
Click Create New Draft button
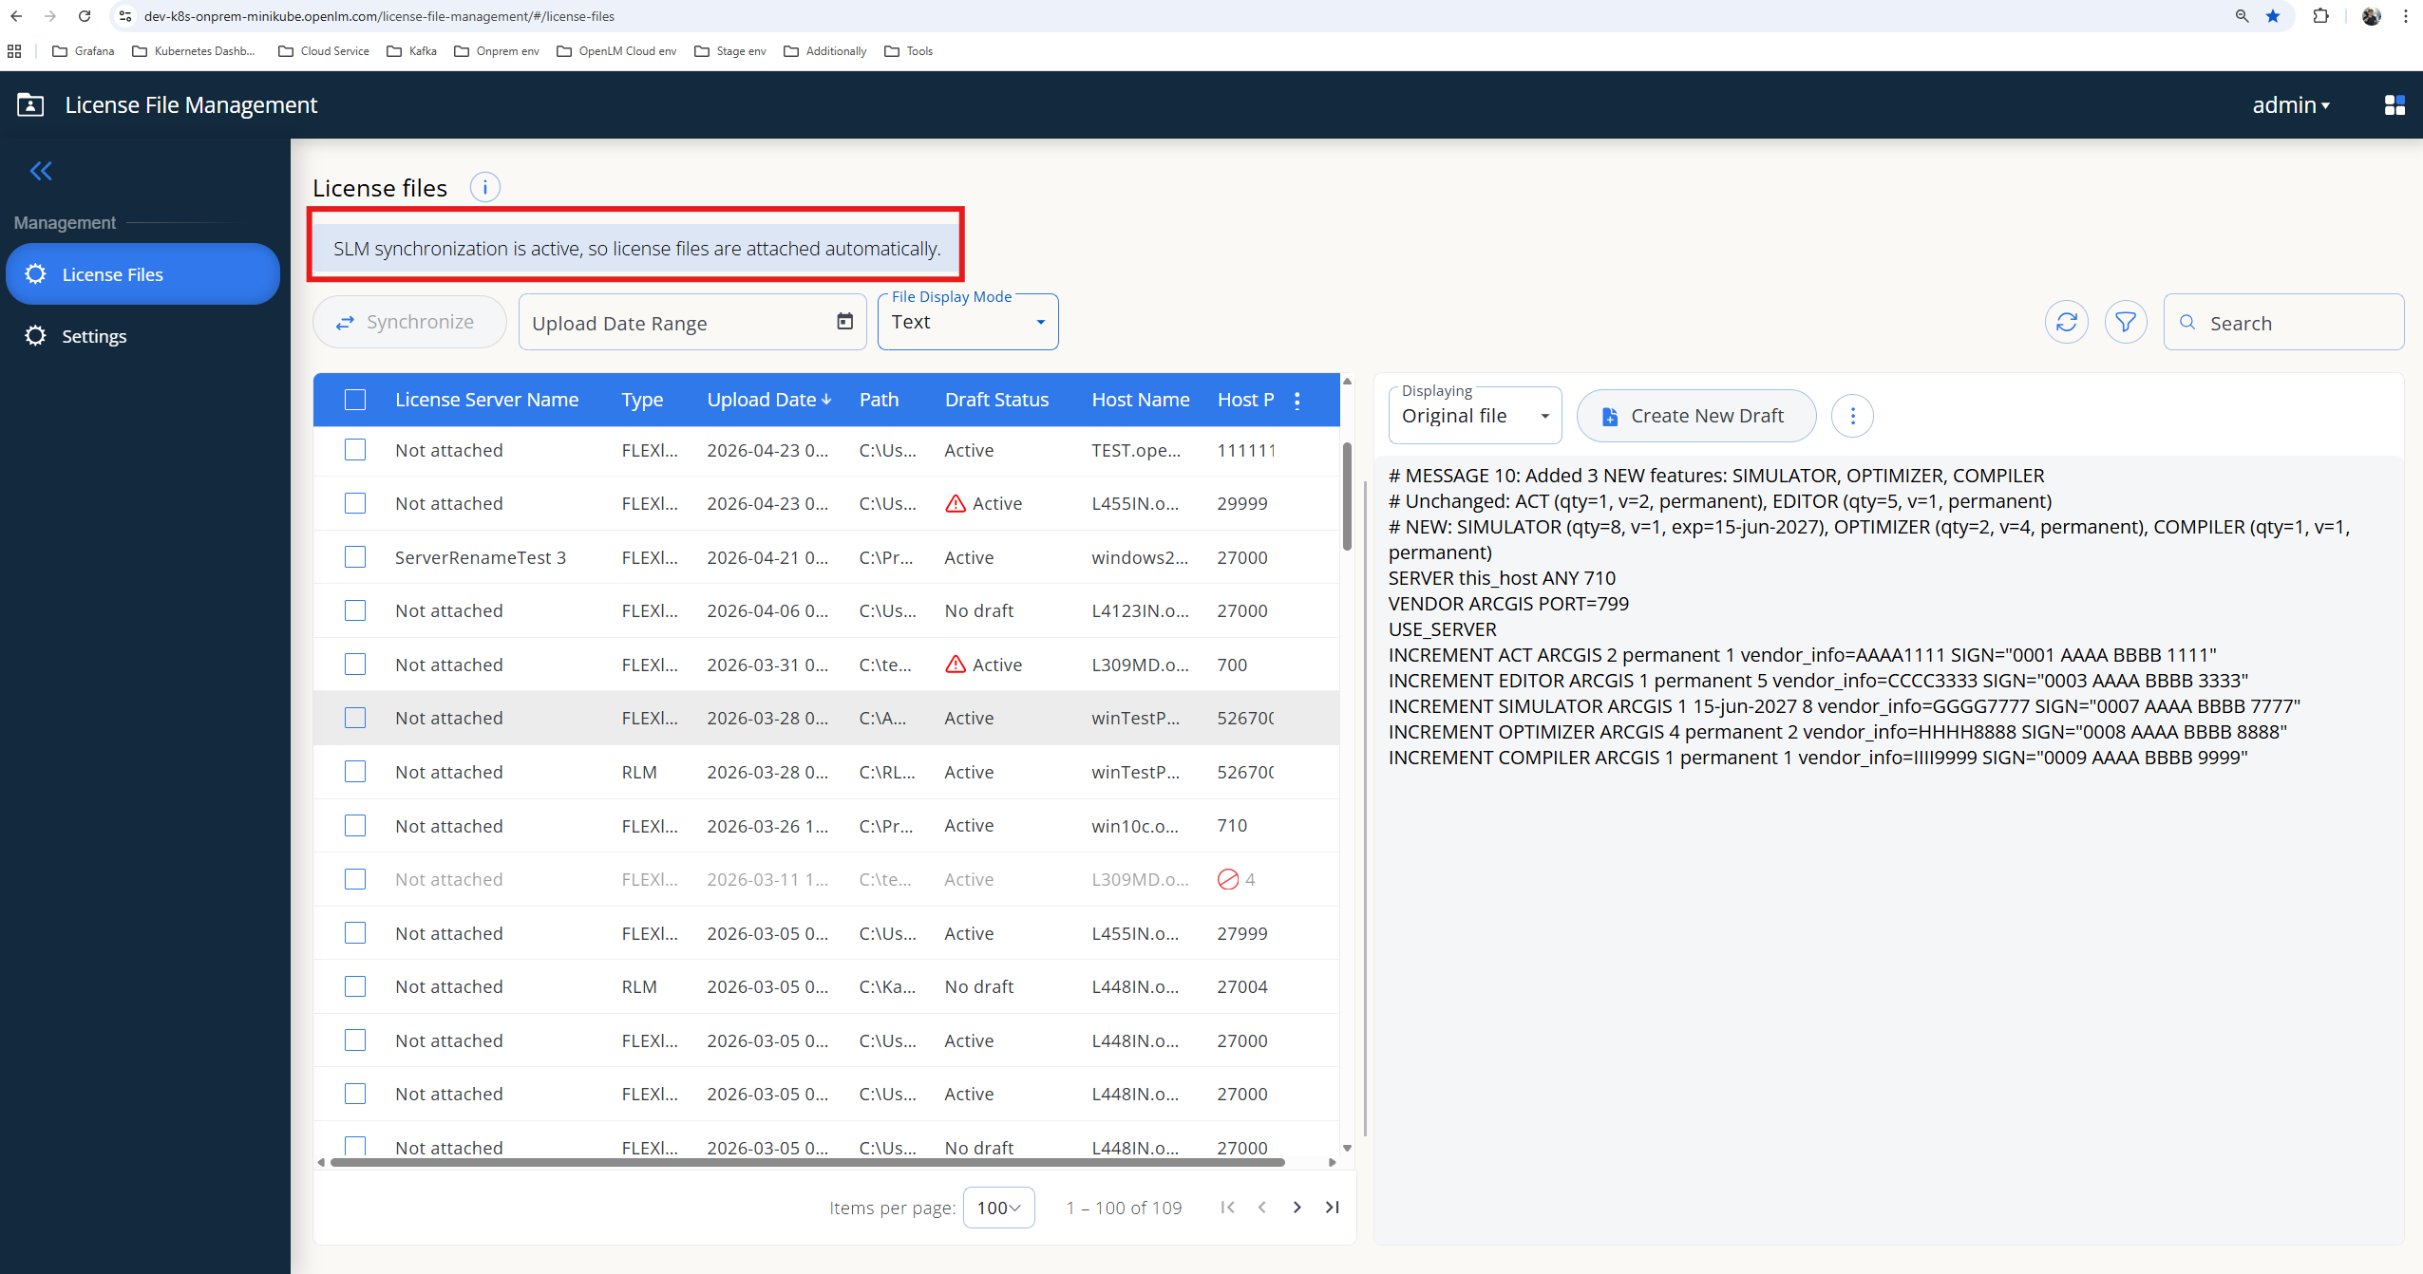1696,416
